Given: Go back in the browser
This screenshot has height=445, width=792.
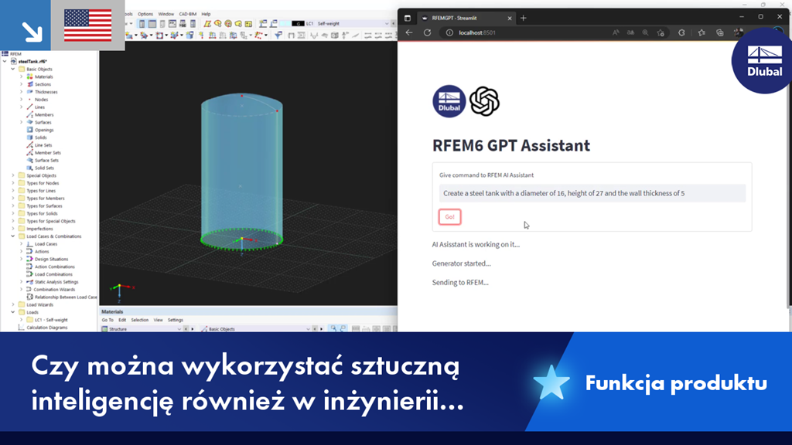Looking at the screenshot, I should pos(409,32).
